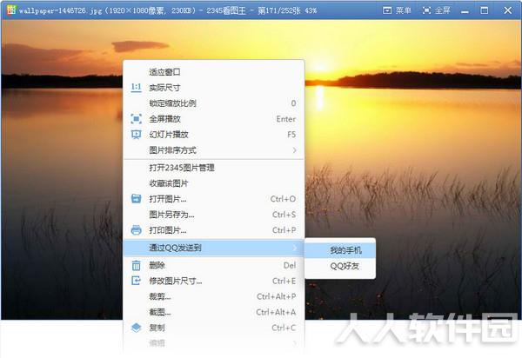522x358 pixels.
Task: Click the Ctrl+Alt+A shortcut label
Action: pos(276,312)
